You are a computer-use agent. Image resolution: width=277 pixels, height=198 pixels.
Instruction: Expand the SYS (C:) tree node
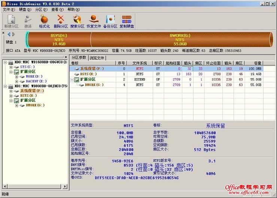(x=11, y=67)
